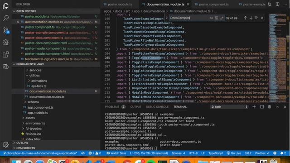Expand the assets folder
Viewport: 290px width, 163px height.
(x=30, y=118)
